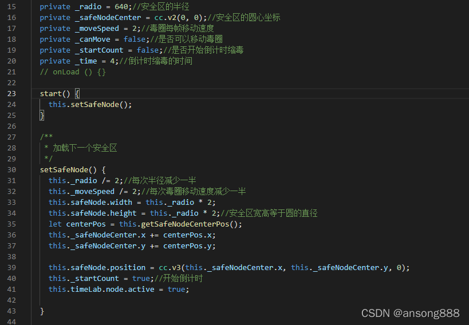Click the comment '开始倒计时'
Viewport: 469px width, 325px height.
click(183, 278)
